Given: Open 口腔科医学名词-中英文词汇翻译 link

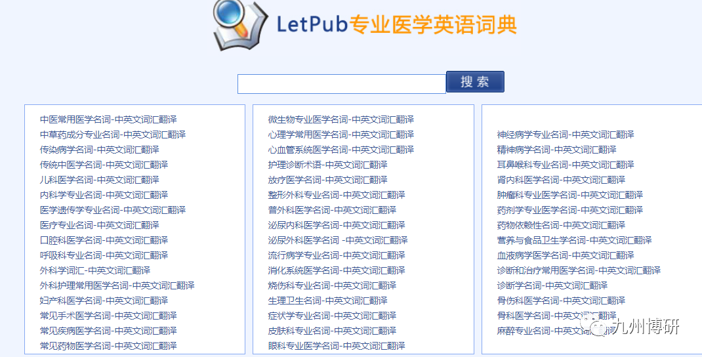Looking at the screenshot, I should tap(104, 240).
